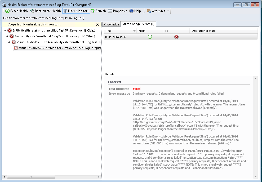
Task: Click the Time column header
Action: pyautogui.click(x=120, y=31)
